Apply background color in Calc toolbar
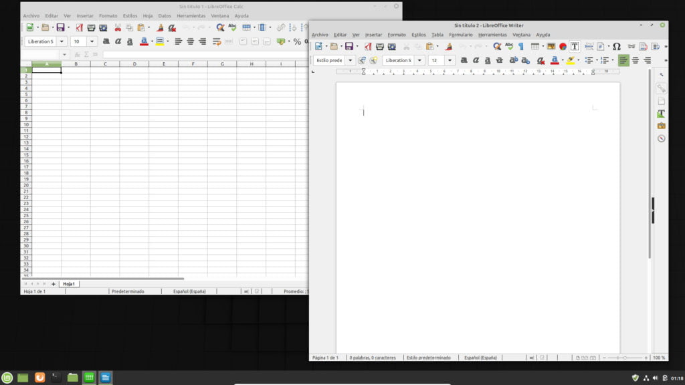 159,41
